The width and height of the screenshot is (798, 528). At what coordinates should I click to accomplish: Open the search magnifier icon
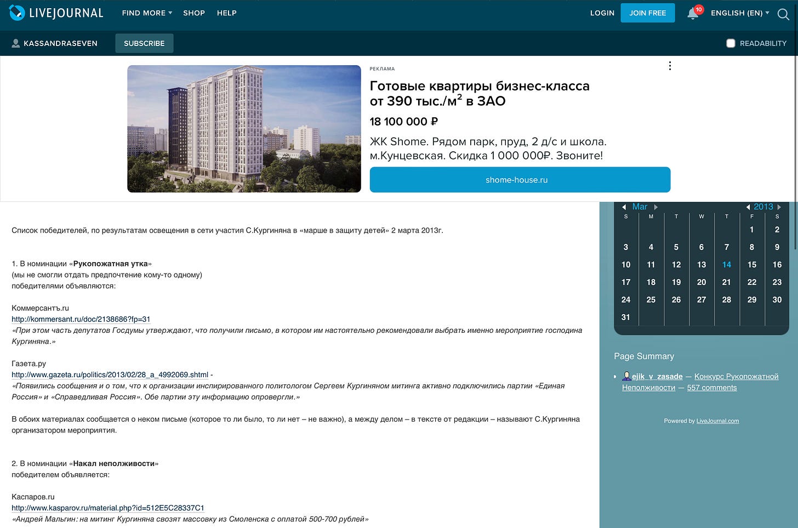click(783, 14)
